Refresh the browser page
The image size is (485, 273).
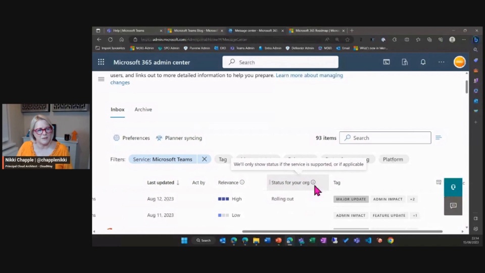[x=110, y=39]
